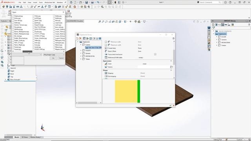Expand the EGGER folder in Edgebands library tree
The height and width of the screenshot is (141, 251).
[81, 51]
